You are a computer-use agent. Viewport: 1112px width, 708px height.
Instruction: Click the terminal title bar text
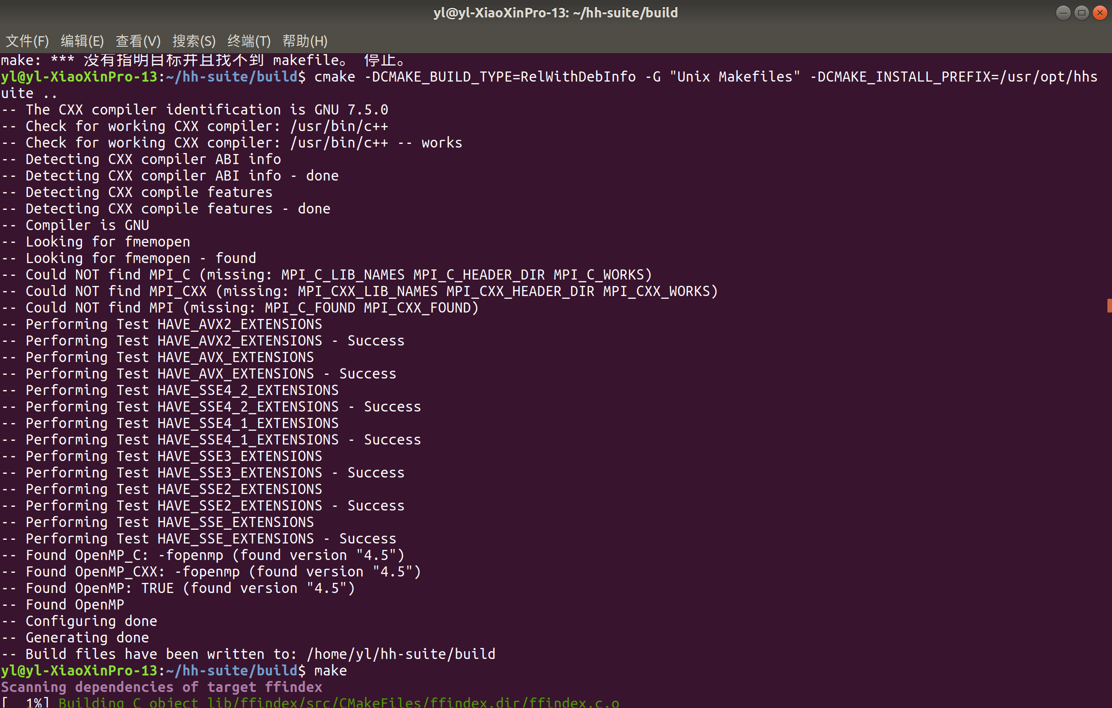click(x=556, y=12)
